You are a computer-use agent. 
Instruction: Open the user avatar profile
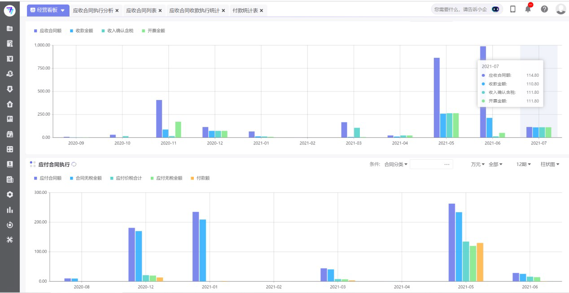point(560,9)
